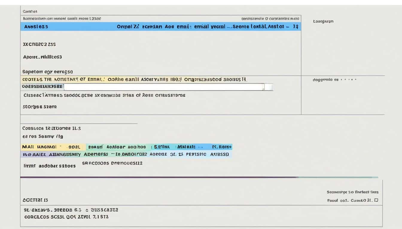
Task: Click the 'StOrbsa S1am' label
Action: coord(39,106)
